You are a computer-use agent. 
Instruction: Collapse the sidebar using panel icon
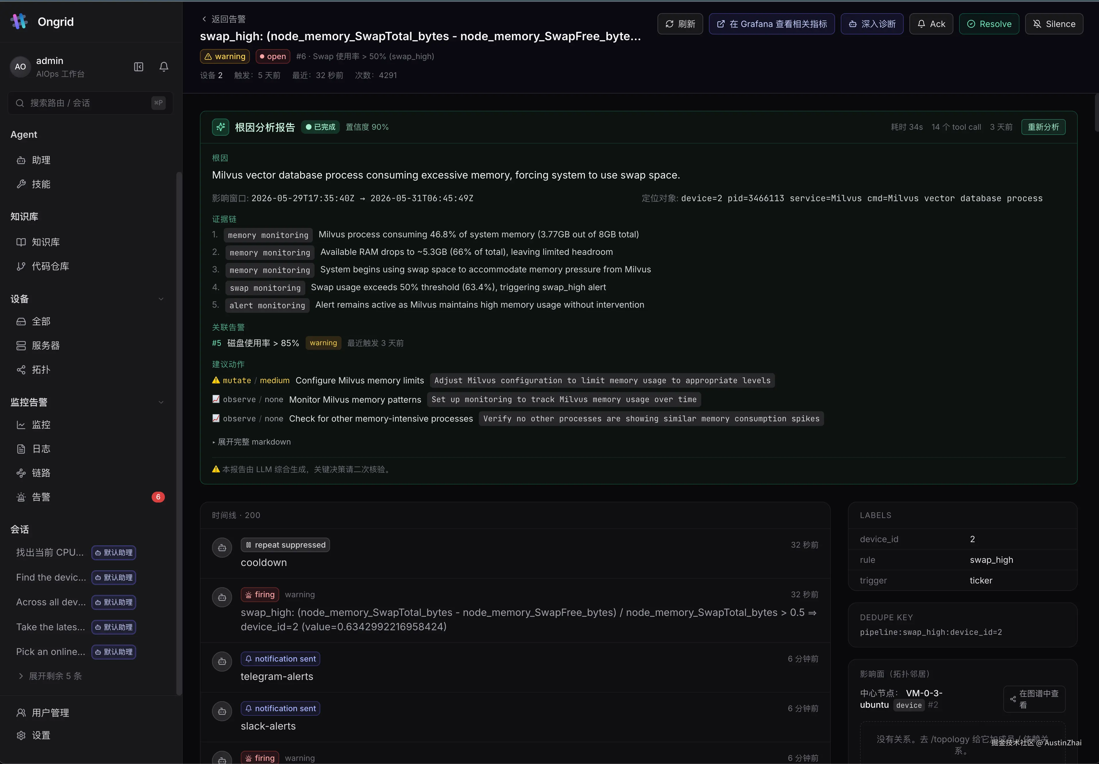pos(138,67)
